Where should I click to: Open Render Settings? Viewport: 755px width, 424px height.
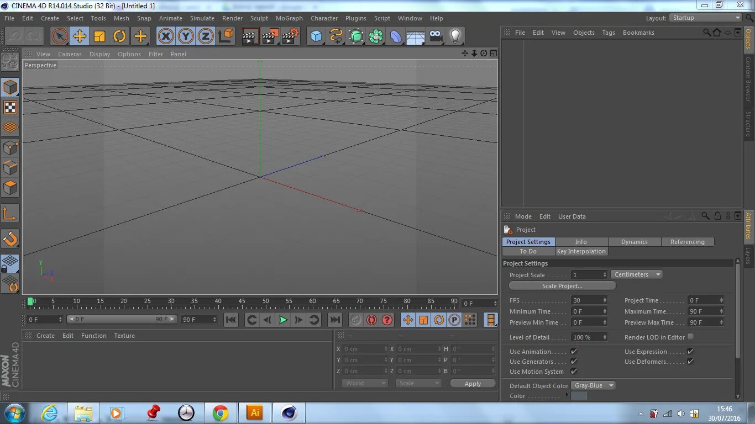coord(291,36)
